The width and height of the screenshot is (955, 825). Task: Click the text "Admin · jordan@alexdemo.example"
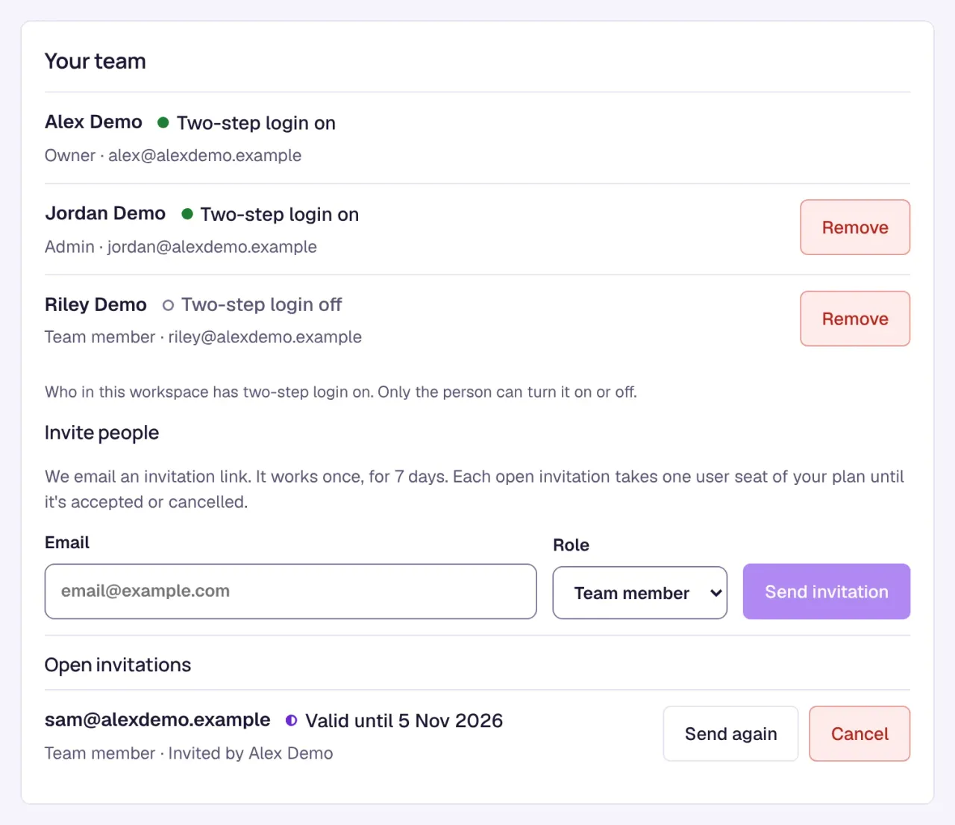(x=181, y=247)
